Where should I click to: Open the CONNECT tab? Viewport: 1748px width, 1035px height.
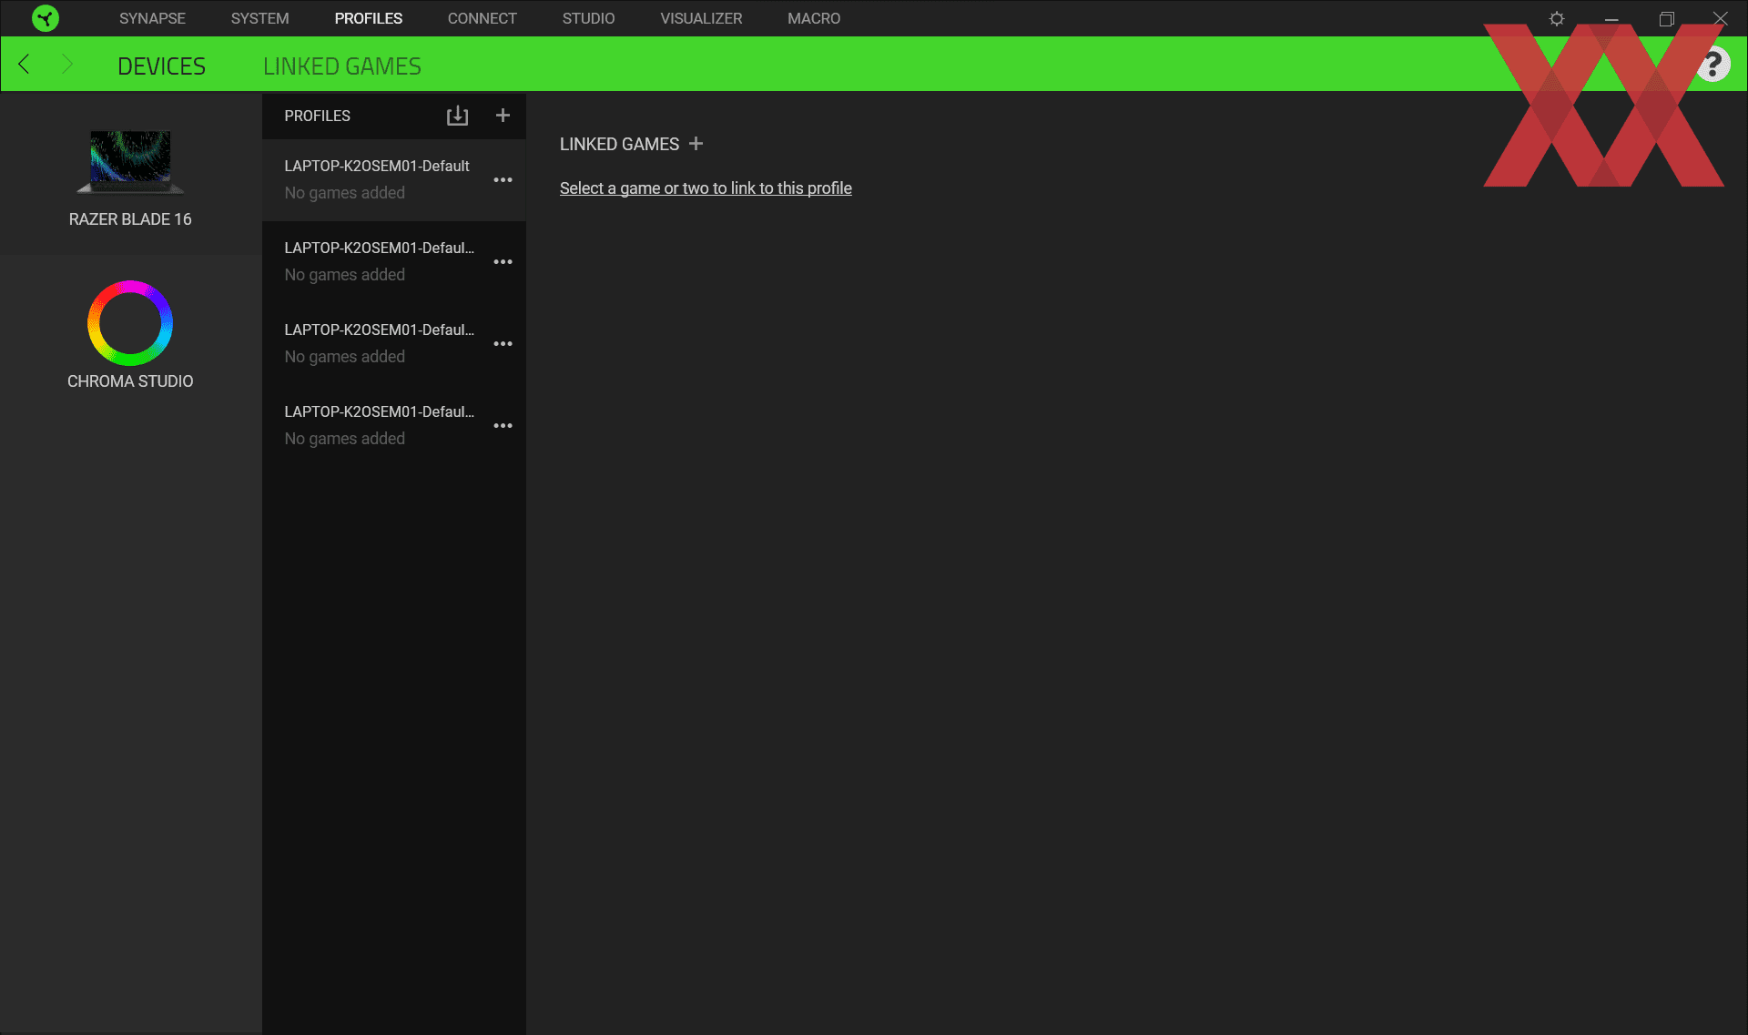tap(482, 18)
